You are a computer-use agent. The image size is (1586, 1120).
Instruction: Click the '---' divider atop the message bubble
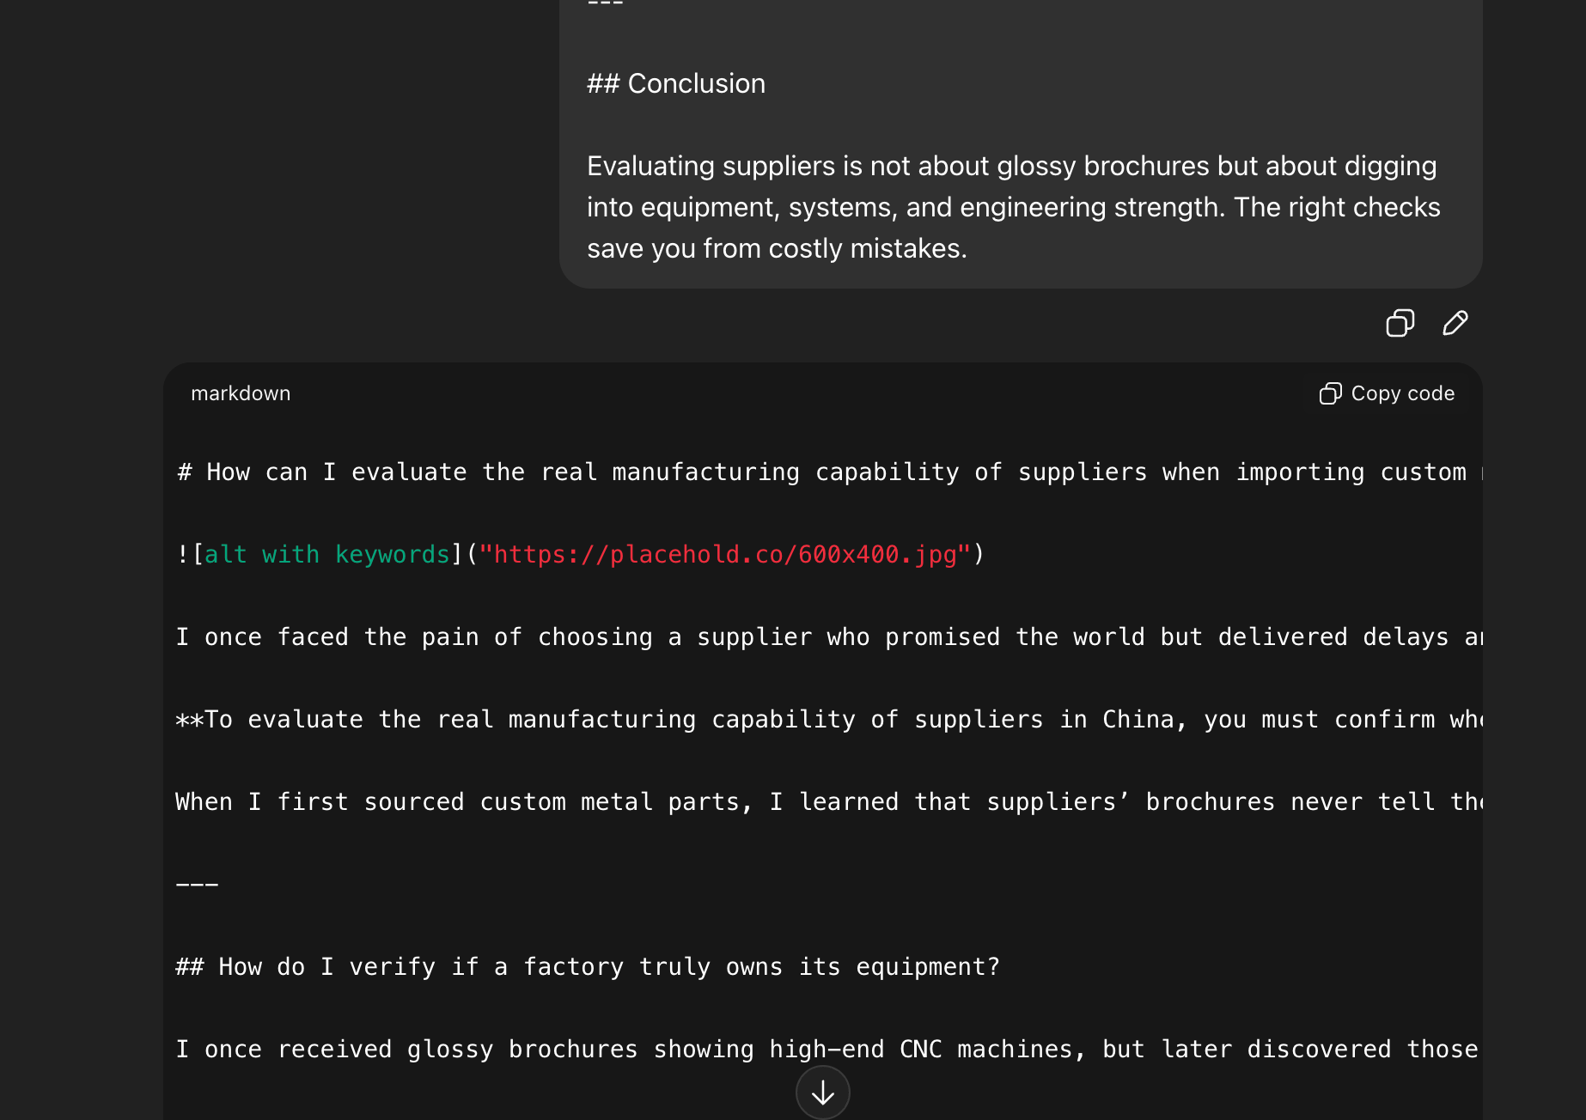coord(605,4)
